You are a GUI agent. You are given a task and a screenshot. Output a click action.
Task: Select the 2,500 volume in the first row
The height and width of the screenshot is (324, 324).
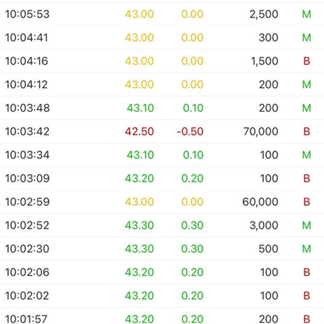[x=264, y=14]
